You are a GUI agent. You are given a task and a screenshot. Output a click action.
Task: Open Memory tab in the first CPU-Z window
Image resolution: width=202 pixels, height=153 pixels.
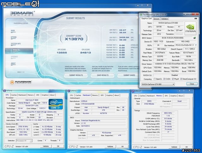(x=31, y=95)
